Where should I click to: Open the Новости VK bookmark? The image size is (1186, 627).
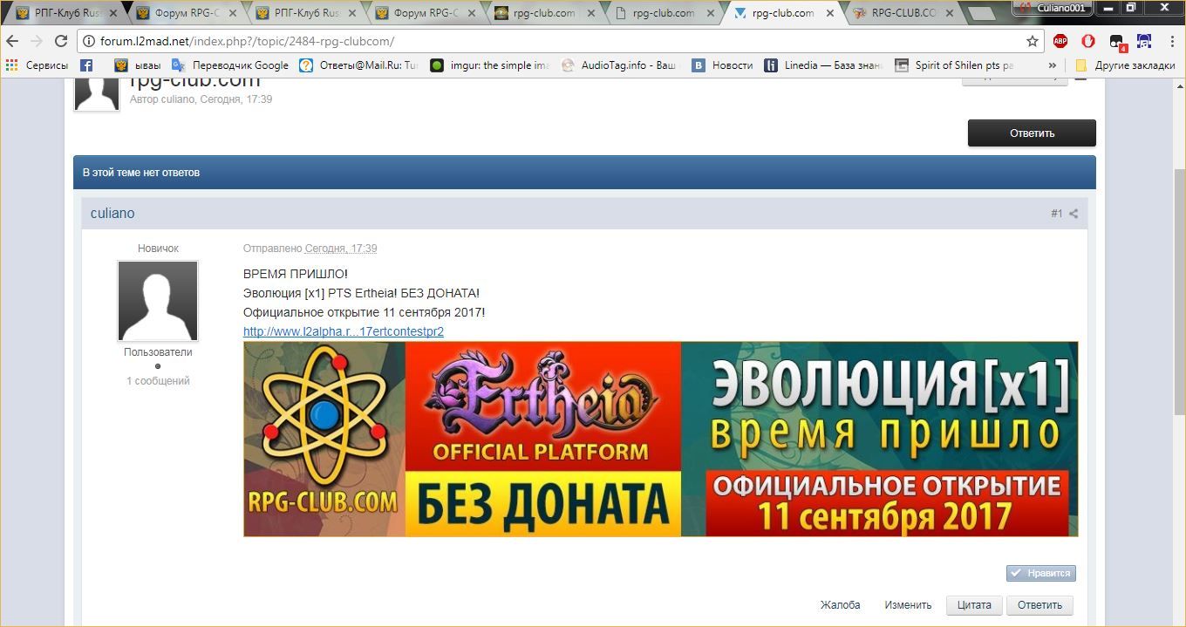coord(723,65)
